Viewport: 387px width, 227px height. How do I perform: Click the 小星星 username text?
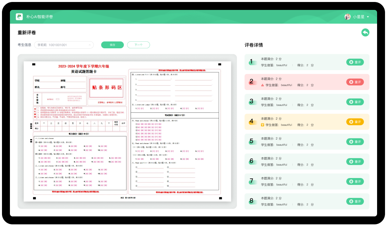pos(359,17)
